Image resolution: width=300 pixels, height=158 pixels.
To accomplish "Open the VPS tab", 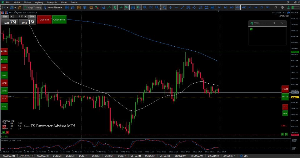I will [x=243, y=156].
